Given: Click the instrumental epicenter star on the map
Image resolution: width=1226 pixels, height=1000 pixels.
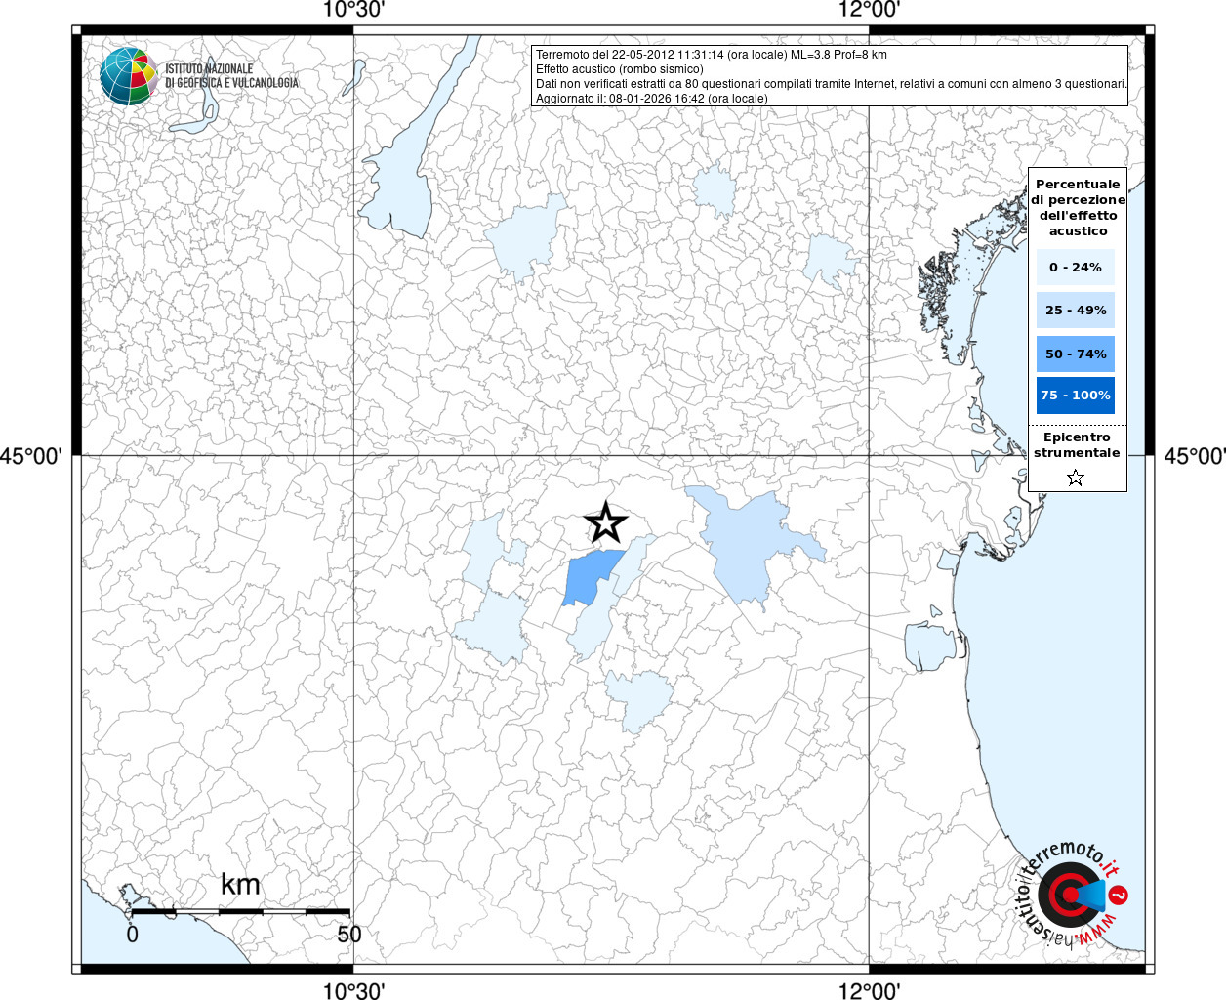Looking at the screenshot, I should click(606, 523).
